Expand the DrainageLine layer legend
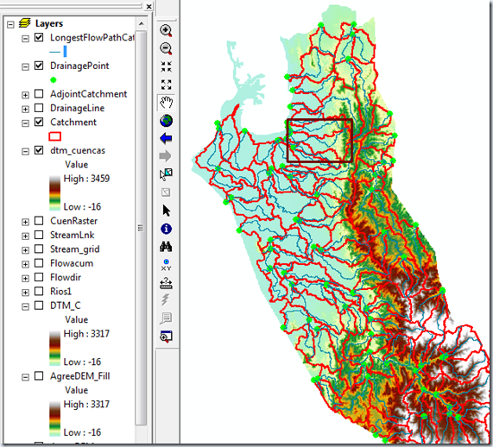The height and width of the screenshot is (447, 493). tap(25, 109)
